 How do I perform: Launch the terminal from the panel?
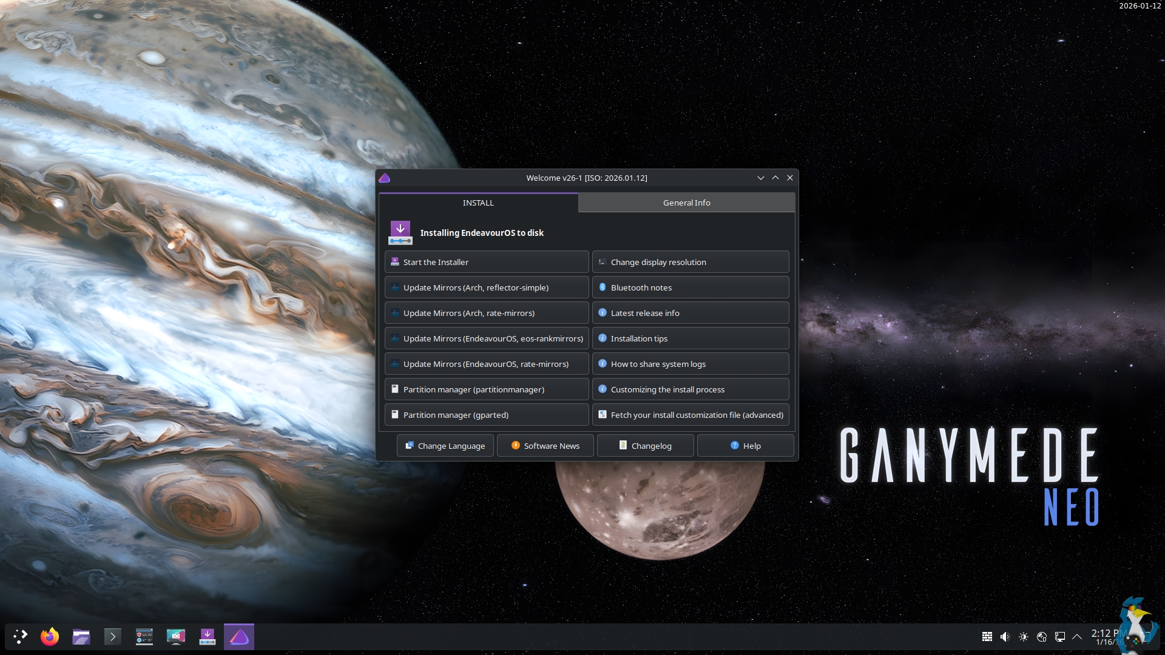pos(113,637)
